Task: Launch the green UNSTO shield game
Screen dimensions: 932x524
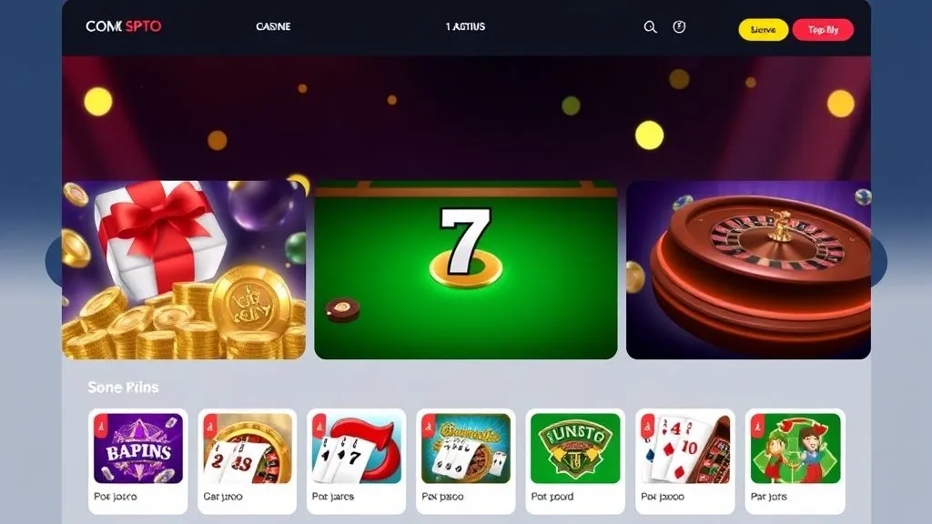Action: click(x=575, y=461)
